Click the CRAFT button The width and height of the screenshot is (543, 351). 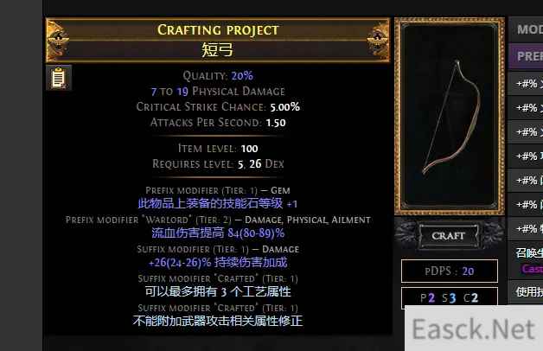(448, 236)
